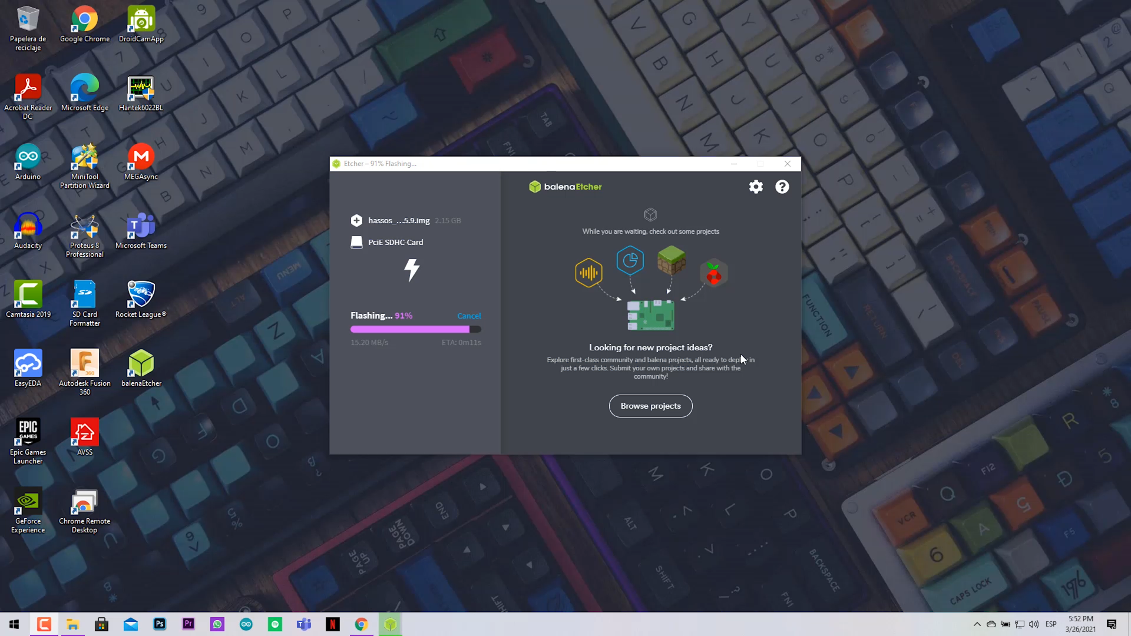The image size is (1131, 636).
Task: Cancel the flashing process
Action: click(469, 316)
